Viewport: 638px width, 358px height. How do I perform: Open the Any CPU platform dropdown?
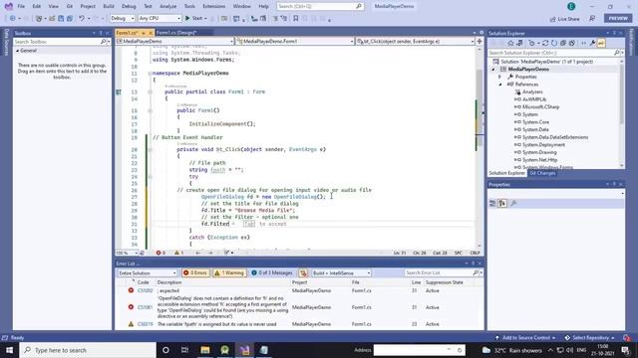pyautogui.click(x=159, y=18)
